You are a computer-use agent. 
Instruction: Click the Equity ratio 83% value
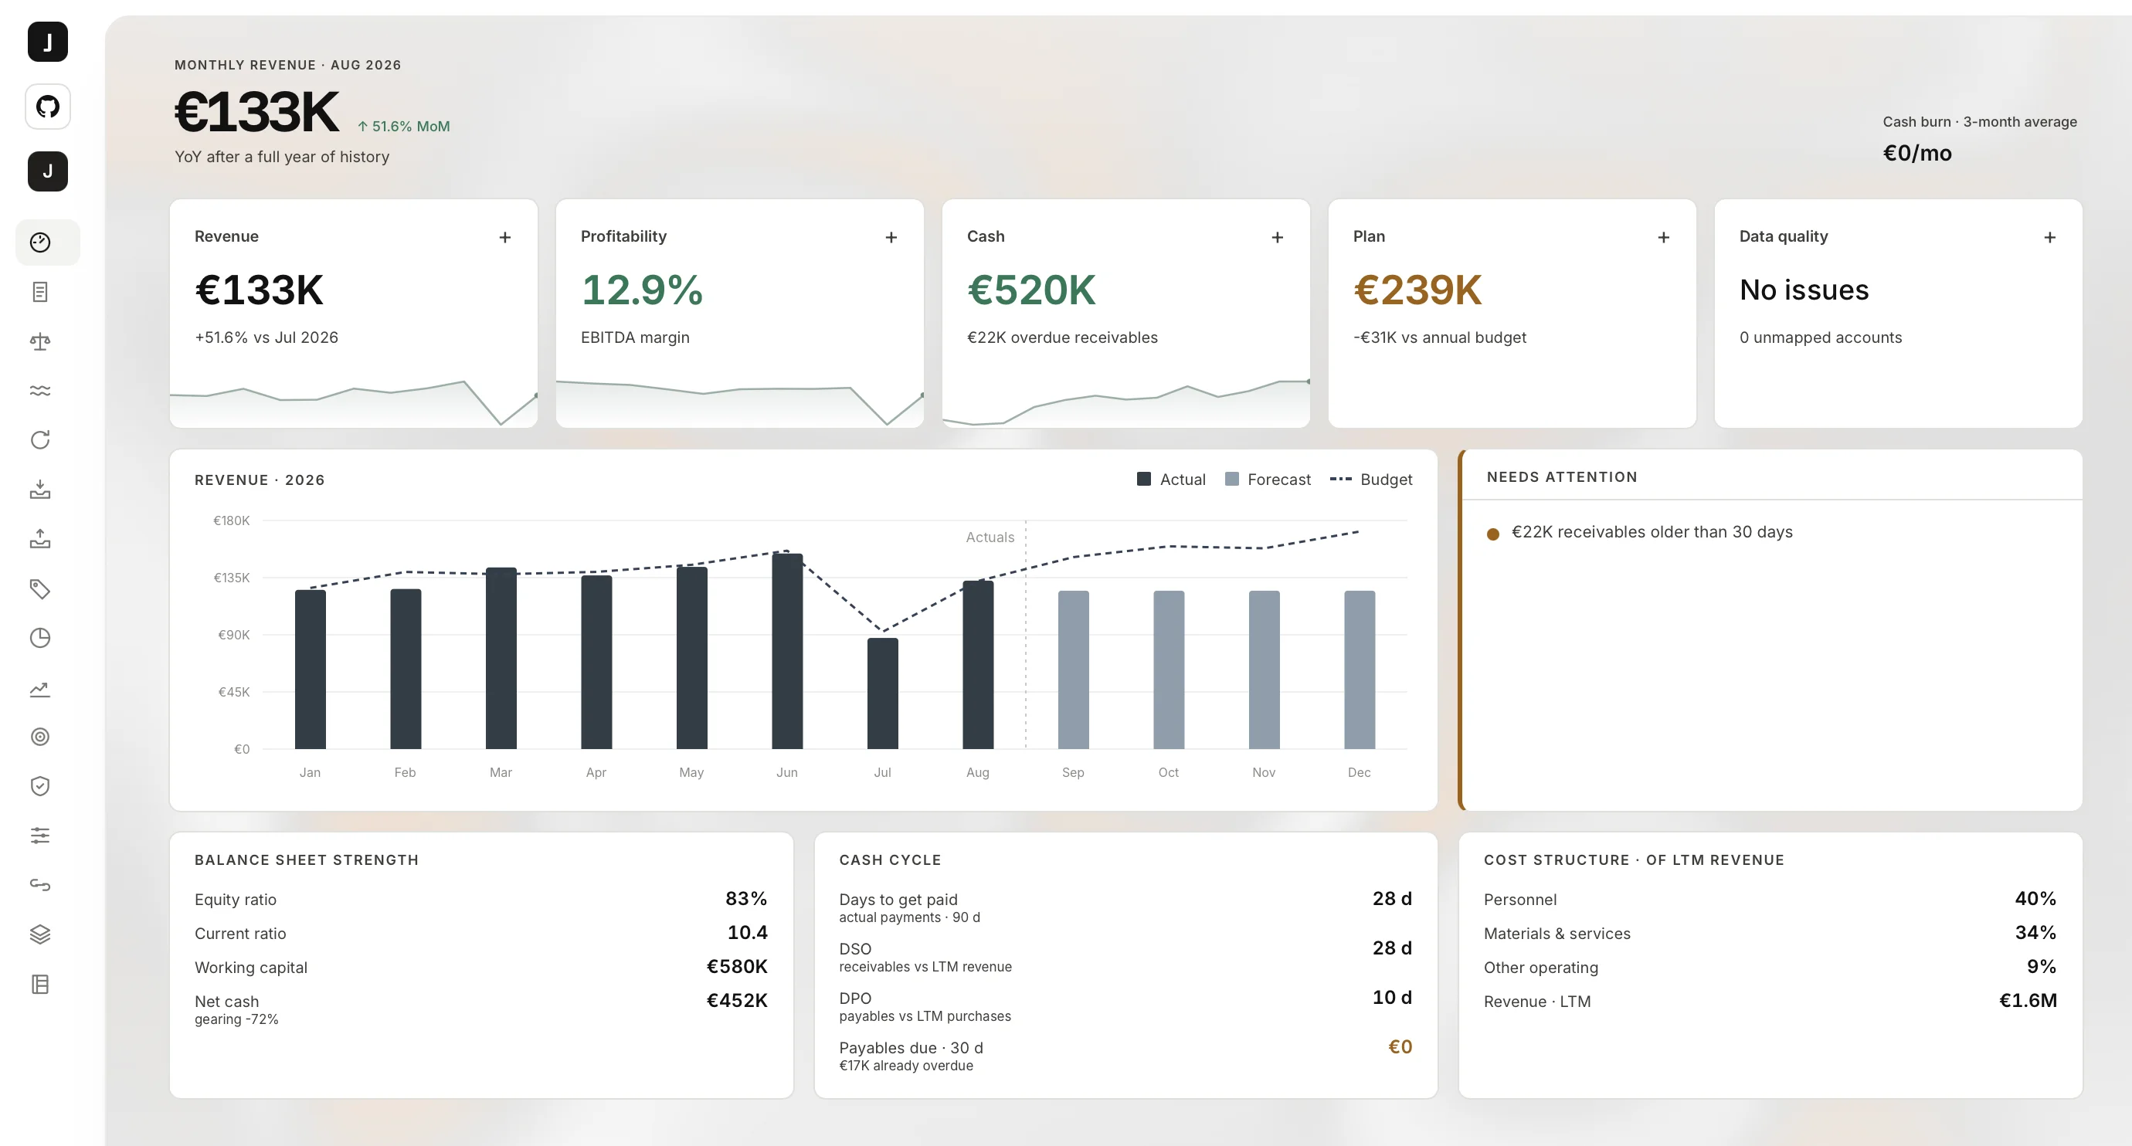coord(746,899)
